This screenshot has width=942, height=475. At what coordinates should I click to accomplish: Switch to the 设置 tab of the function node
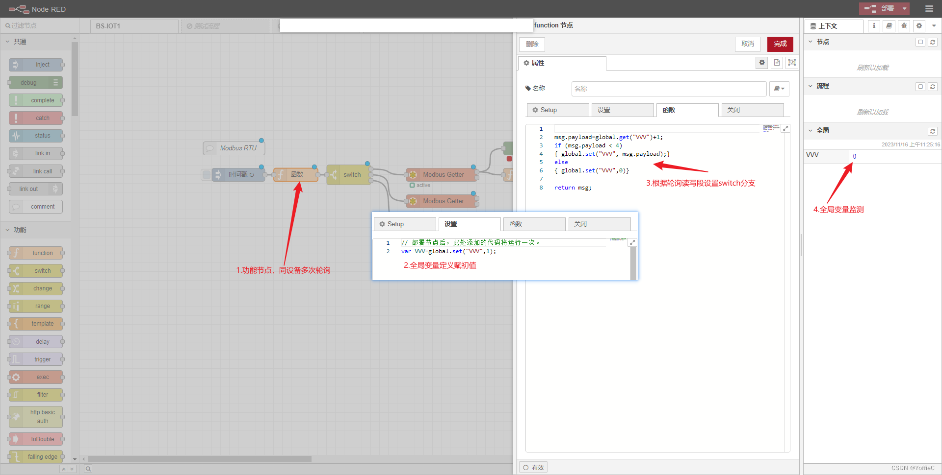click(622, 110)
